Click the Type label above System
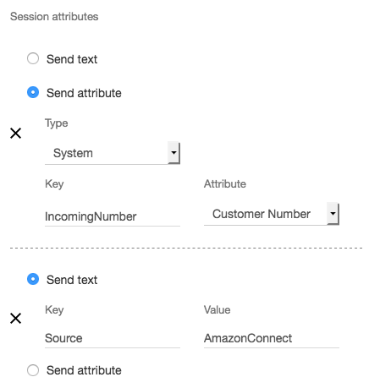 tap(57, 123)
